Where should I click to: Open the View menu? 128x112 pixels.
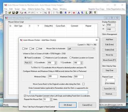click(x=24, y=9)
